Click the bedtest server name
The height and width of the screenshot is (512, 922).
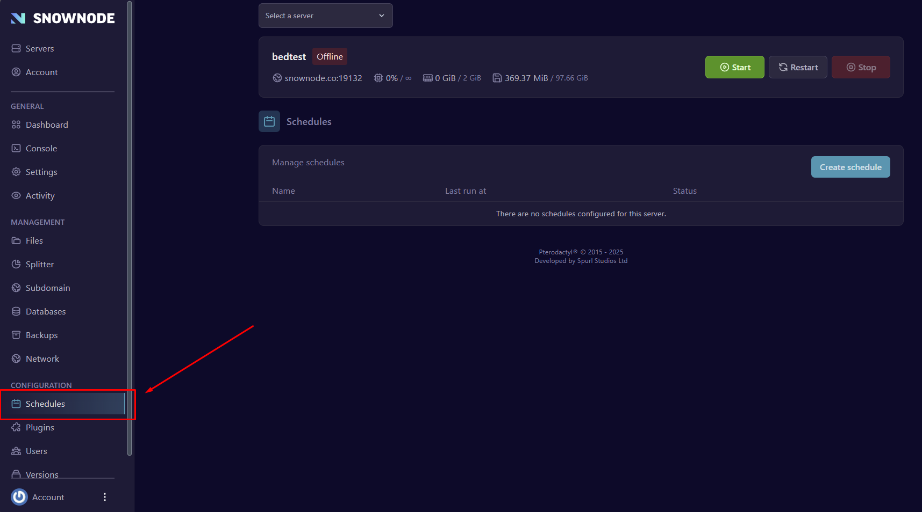(x=289, y=56)
